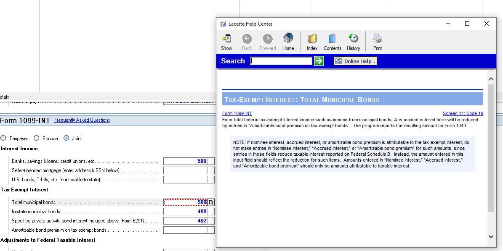Open Frequently Asked Questions link
The image size is (503, 251).
pos(82,120)
